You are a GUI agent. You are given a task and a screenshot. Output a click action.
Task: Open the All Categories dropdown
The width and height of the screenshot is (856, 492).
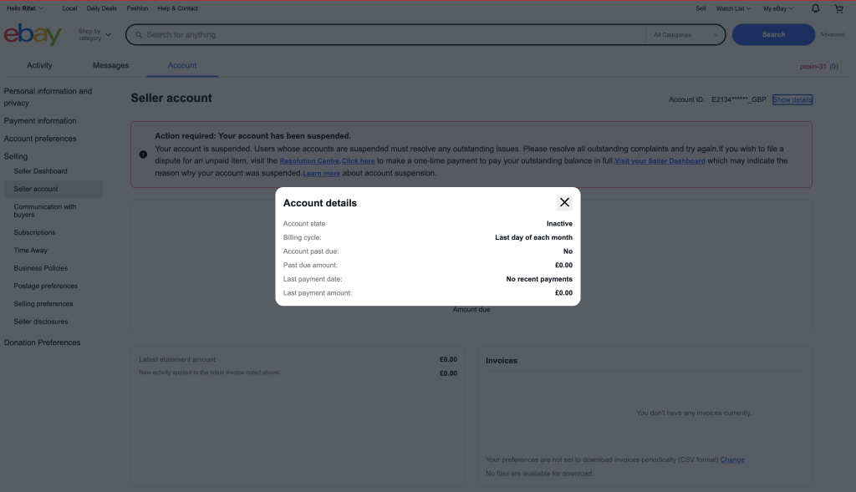[685, 35]
